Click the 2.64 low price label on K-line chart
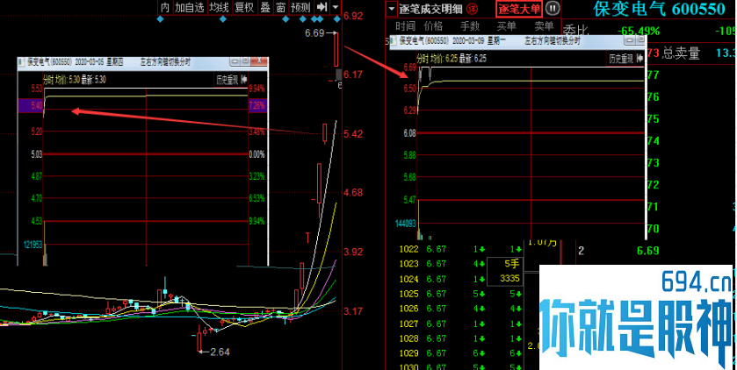Viewport: 737px width, 370px height. 220,352
